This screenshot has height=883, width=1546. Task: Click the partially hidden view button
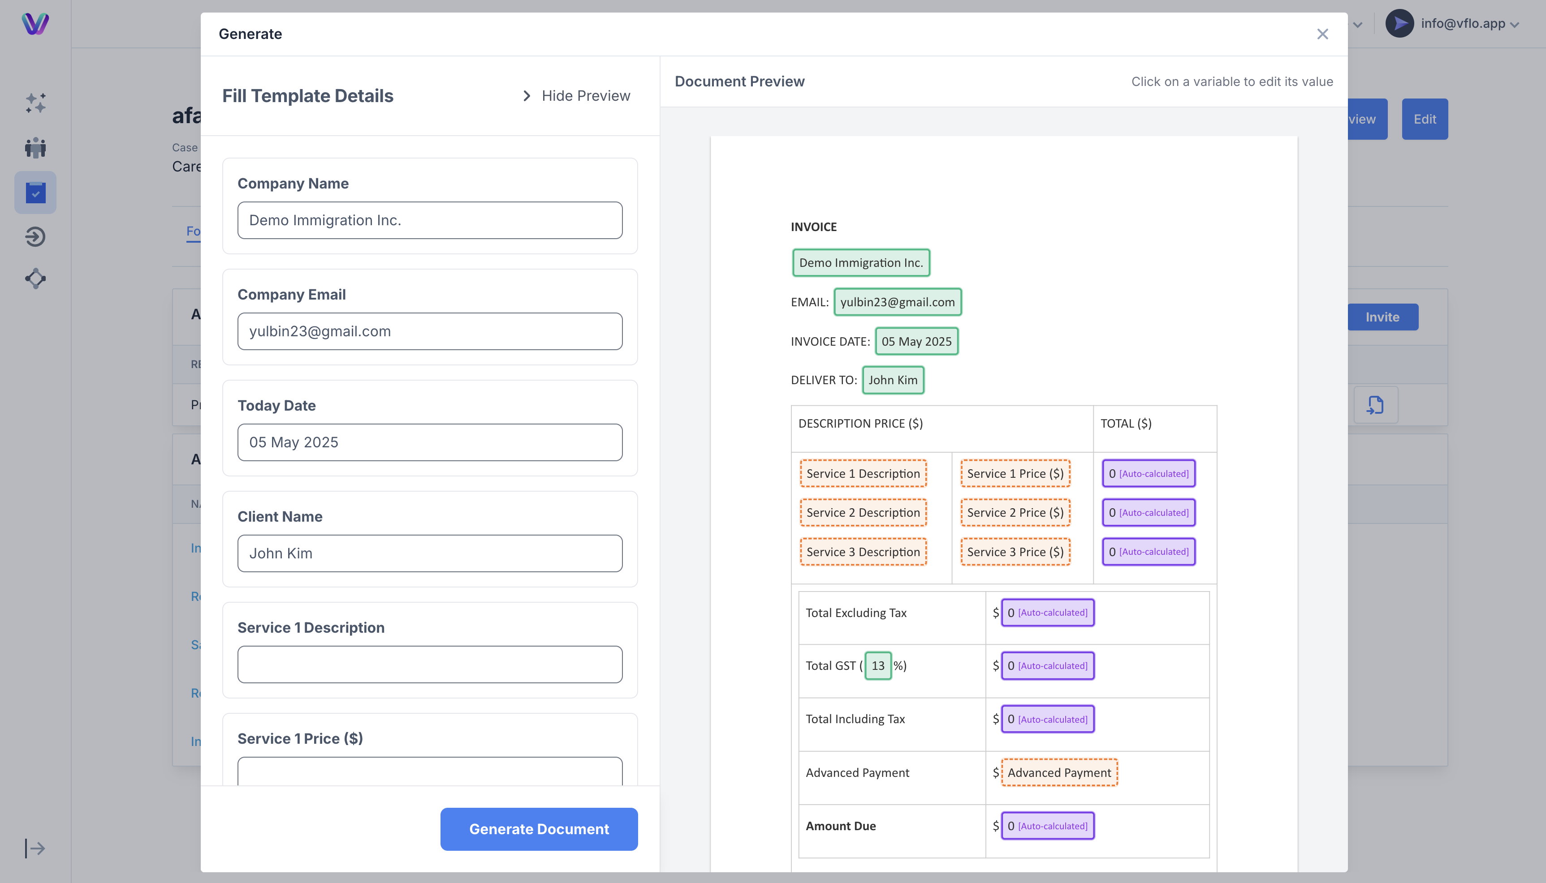click(x=1368, y=119)
